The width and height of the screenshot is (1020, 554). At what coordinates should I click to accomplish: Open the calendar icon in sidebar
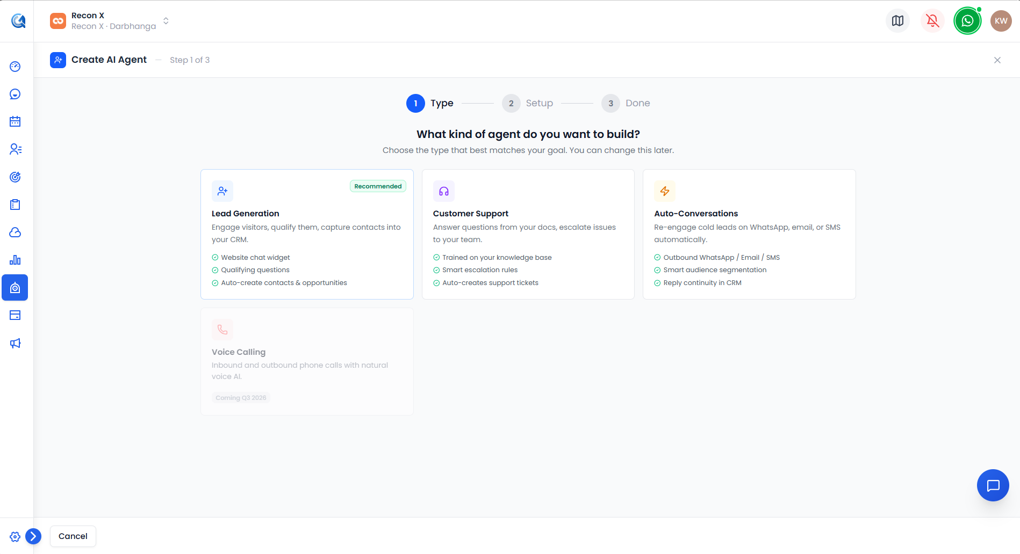point(15,122)
